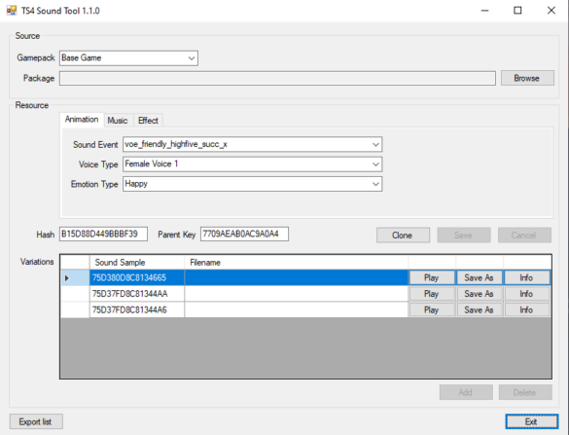The height and width of the screenshot is (435, 569).
Task: Show Info for sample 75D37FD8C81344A6
Action: click(x=527, y=309)
